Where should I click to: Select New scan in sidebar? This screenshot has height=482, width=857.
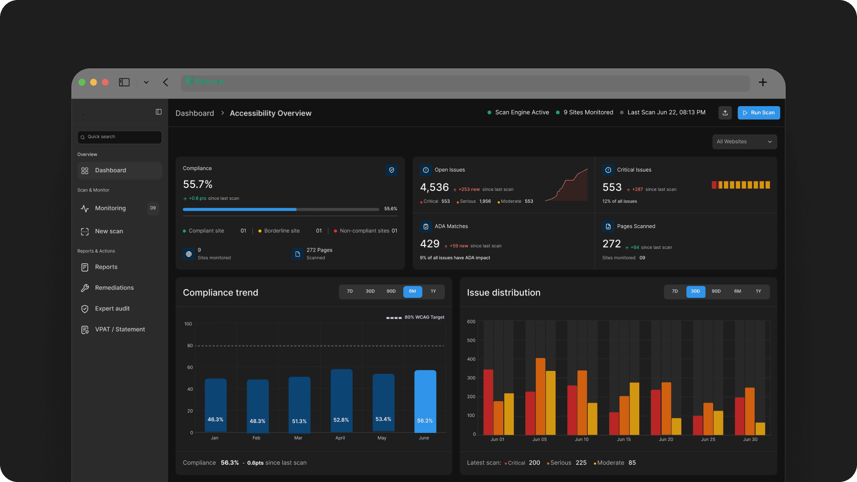[x=120, y=232]
